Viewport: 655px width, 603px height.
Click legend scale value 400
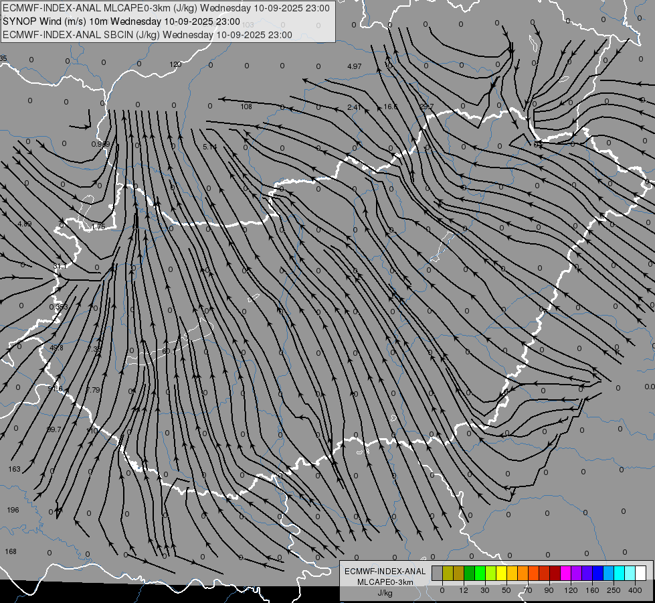635,590
